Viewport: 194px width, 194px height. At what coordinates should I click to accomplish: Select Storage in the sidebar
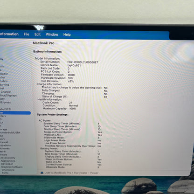(4, 129)
